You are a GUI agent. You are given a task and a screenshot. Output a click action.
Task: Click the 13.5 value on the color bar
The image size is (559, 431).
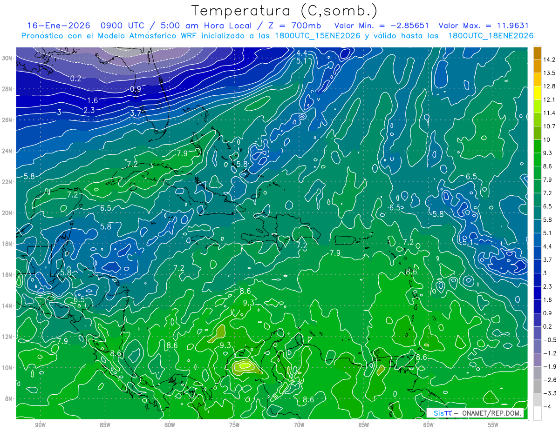pos(550,73)
